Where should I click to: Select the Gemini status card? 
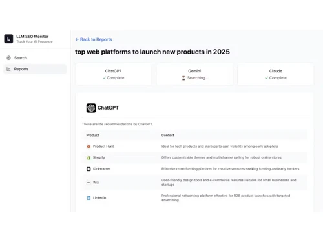pos(194,74)
